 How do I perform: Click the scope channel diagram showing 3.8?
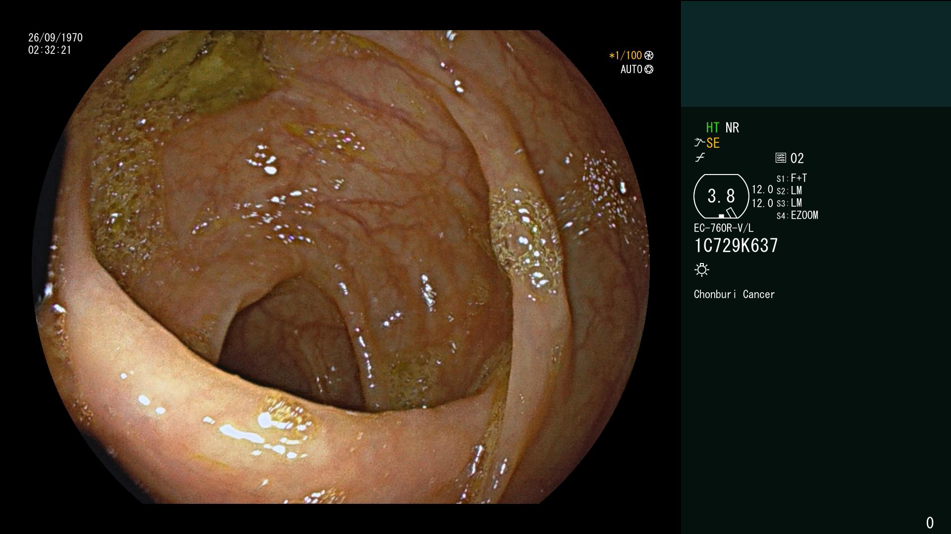[x=721, y=196]
